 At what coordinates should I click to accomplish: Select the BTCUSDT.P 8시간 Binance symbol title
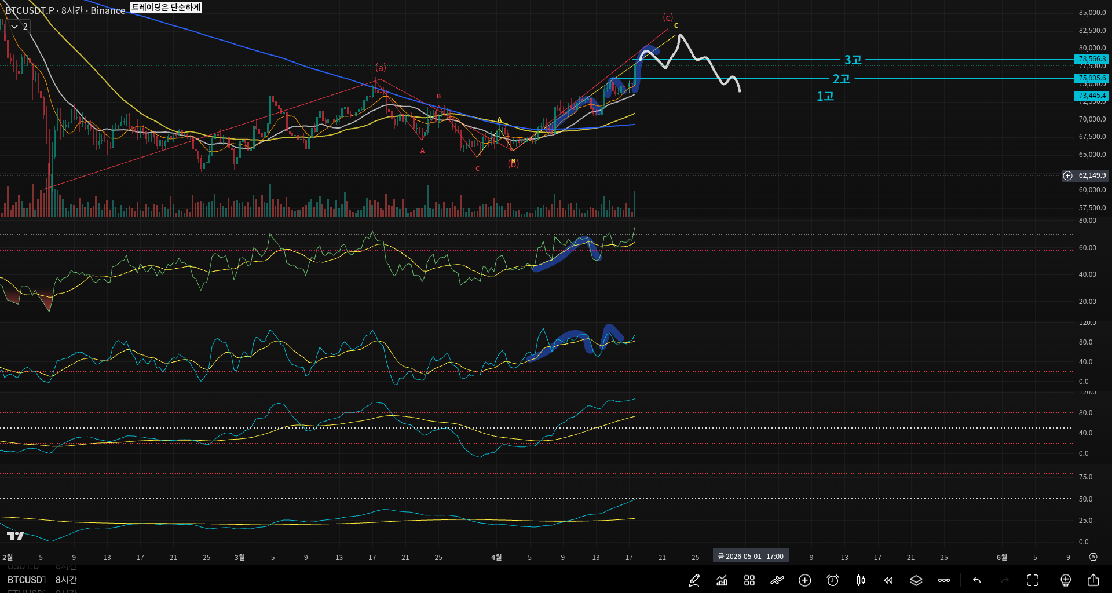(x=65, y=10)
